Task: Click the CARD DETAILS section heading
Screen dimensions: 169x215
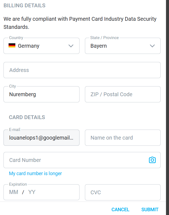Action: [x=27, y=117]
